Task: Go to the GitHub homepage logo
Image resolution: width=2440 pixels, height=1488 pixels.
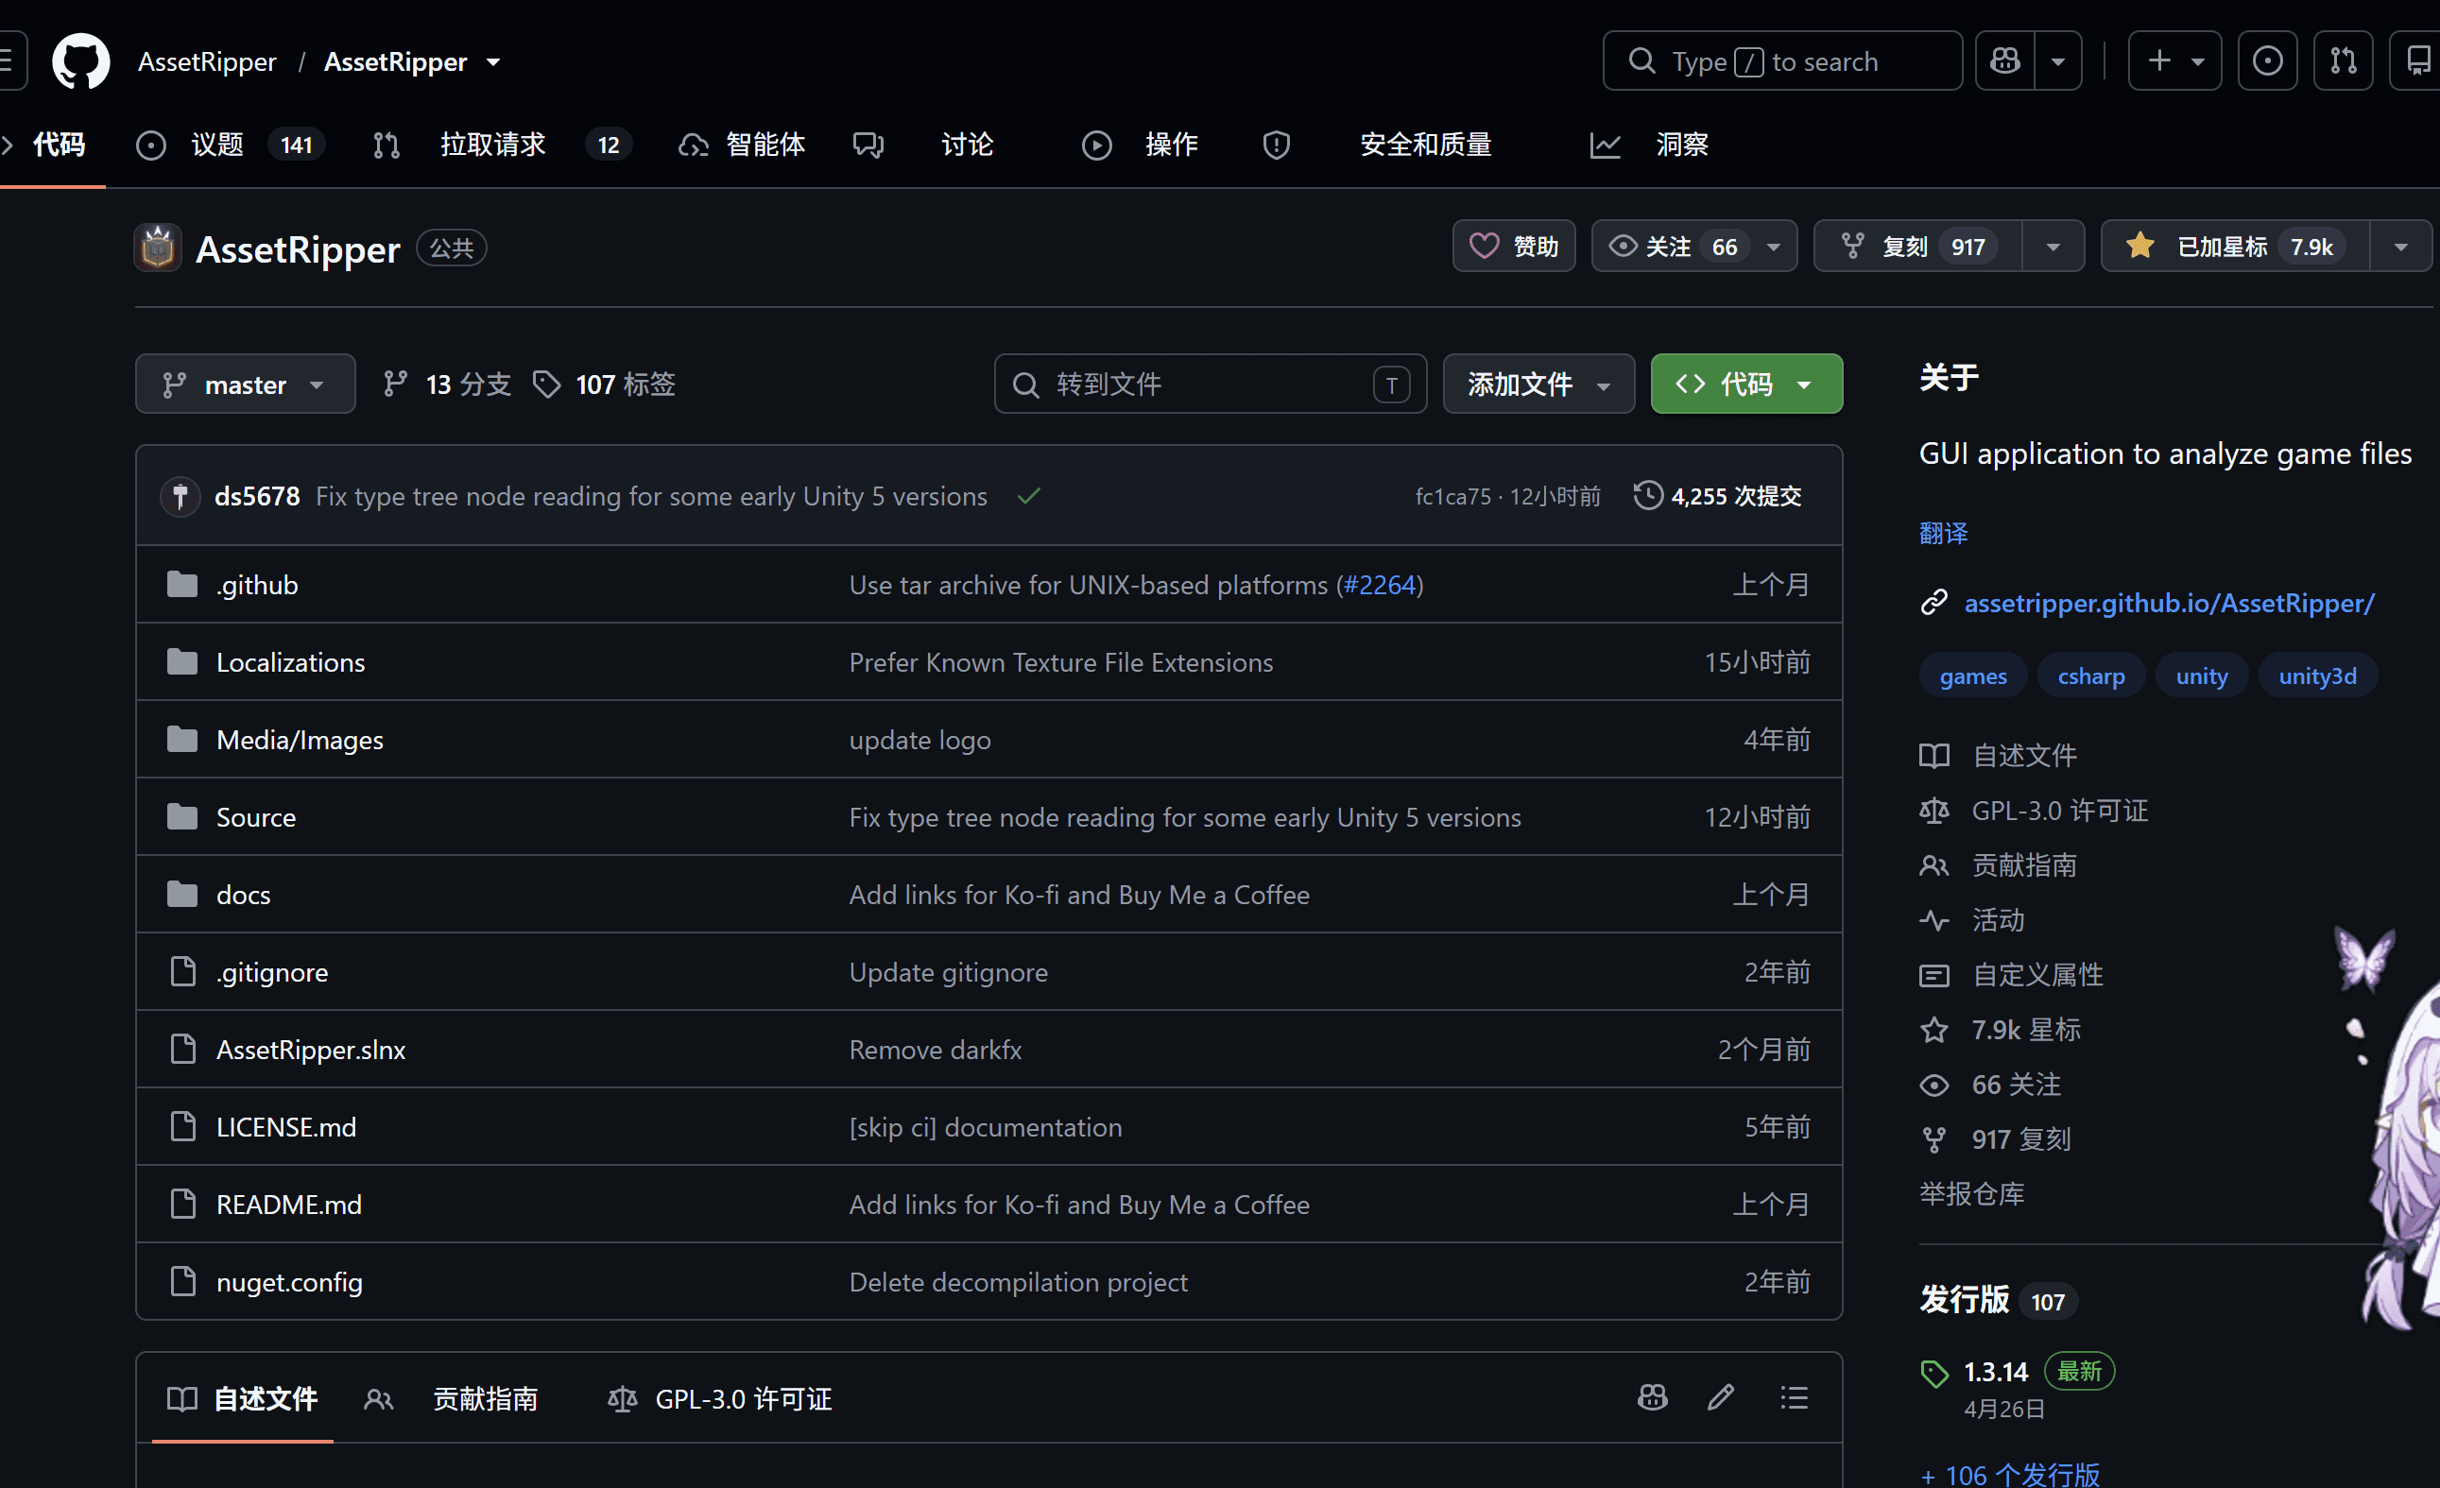Action: click(80, 61)
